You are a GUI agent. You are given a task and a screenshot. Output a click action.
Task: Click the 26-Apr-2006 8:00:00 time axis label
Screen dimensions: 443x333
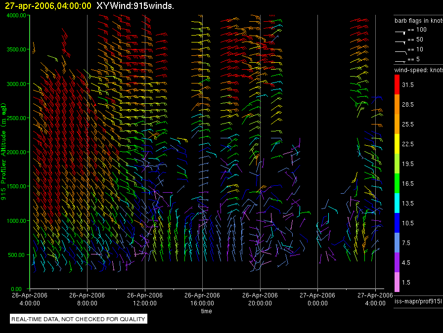tap(87, 298)
